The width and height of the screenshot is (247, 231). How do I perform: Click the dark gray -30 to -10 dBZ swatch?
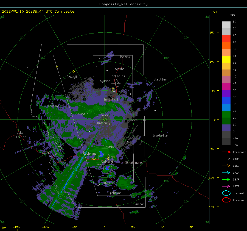pyautogui.click(x=226, y=142)
